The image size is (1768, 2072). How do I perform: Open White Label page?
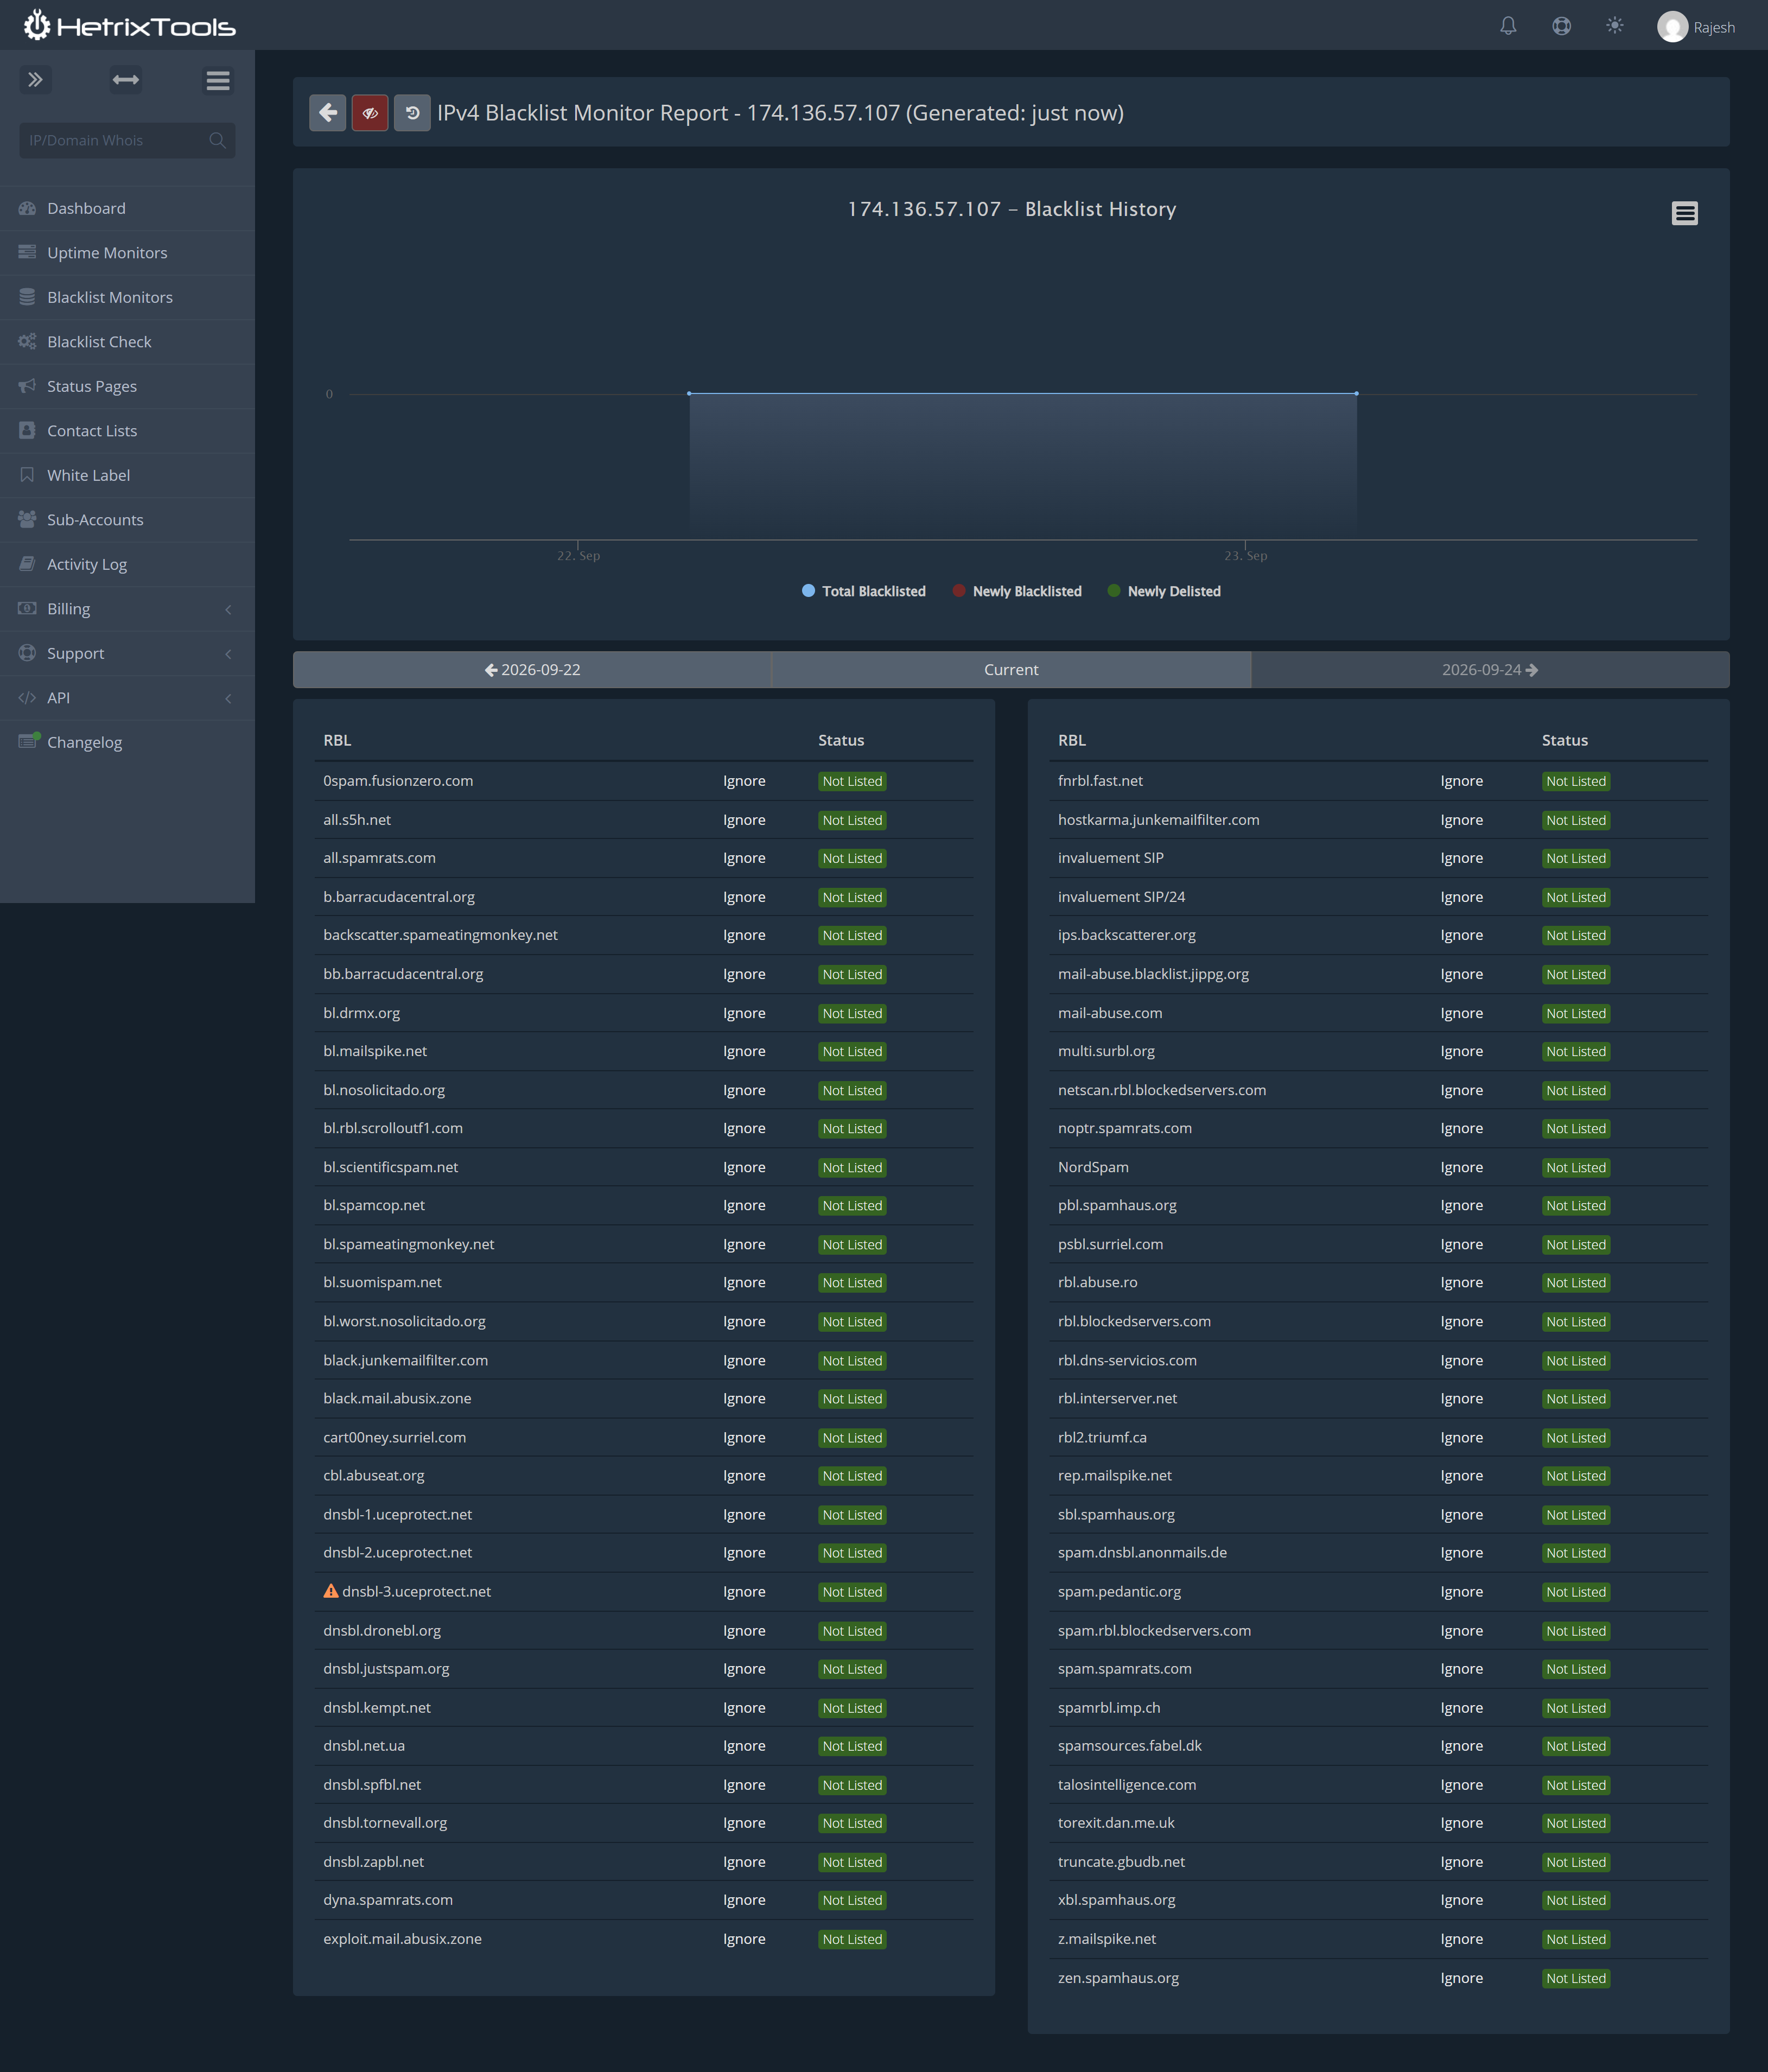[127, 475]
